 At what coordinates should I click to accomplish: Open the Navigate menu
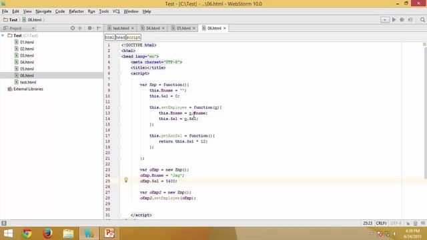[43, 11]
